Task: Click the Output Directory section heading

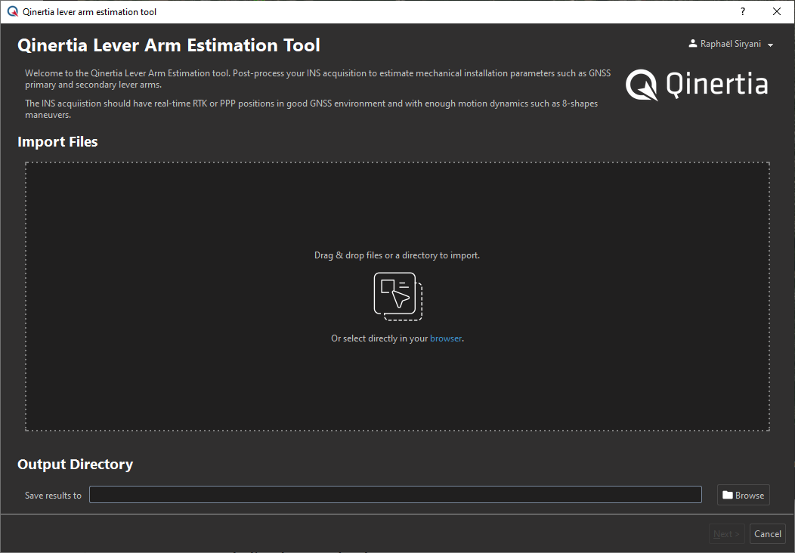Action: [75, 465]
